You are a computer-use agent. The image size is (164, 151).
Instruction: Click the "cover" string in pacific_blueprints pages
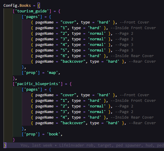pos(68,95)
